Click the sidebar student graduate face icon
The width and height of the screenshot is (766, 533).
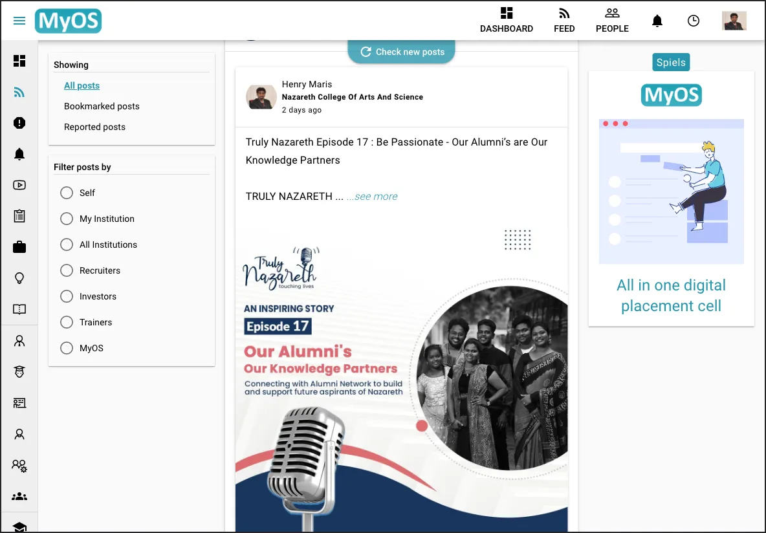coord(19,372)
